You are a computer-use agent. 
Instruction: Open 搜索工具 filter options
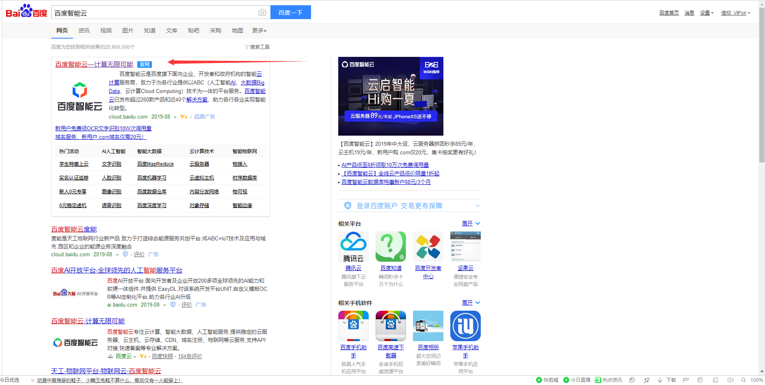257,47
